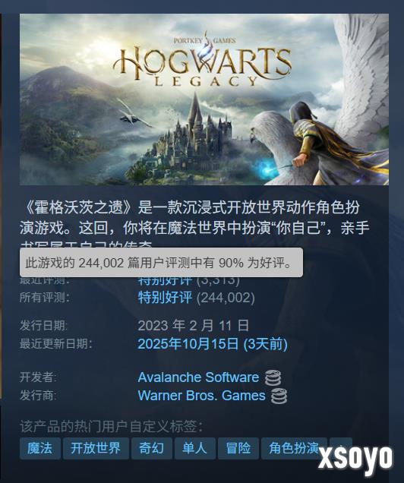The width and height of the screenshot is (404, 483).
Task: Click the 90% 好评 review tooltip
Action: [x=161, y=263]
